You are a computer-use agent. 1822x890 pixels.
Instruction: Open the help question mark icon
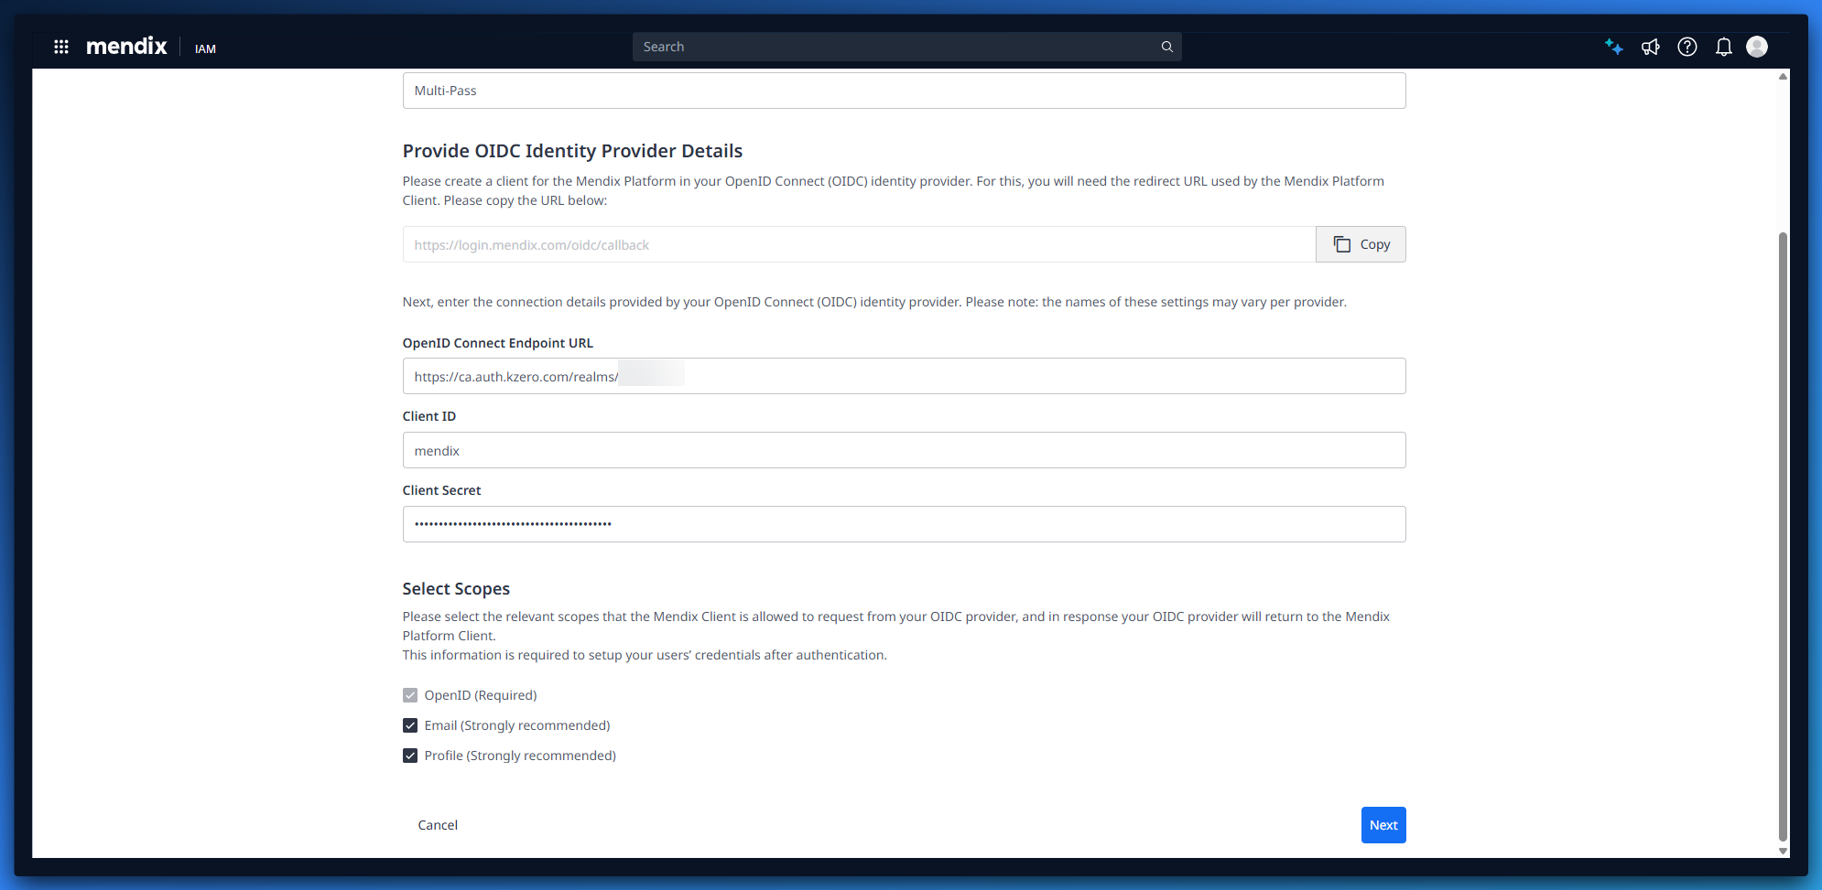click(x=1686, y=47)
